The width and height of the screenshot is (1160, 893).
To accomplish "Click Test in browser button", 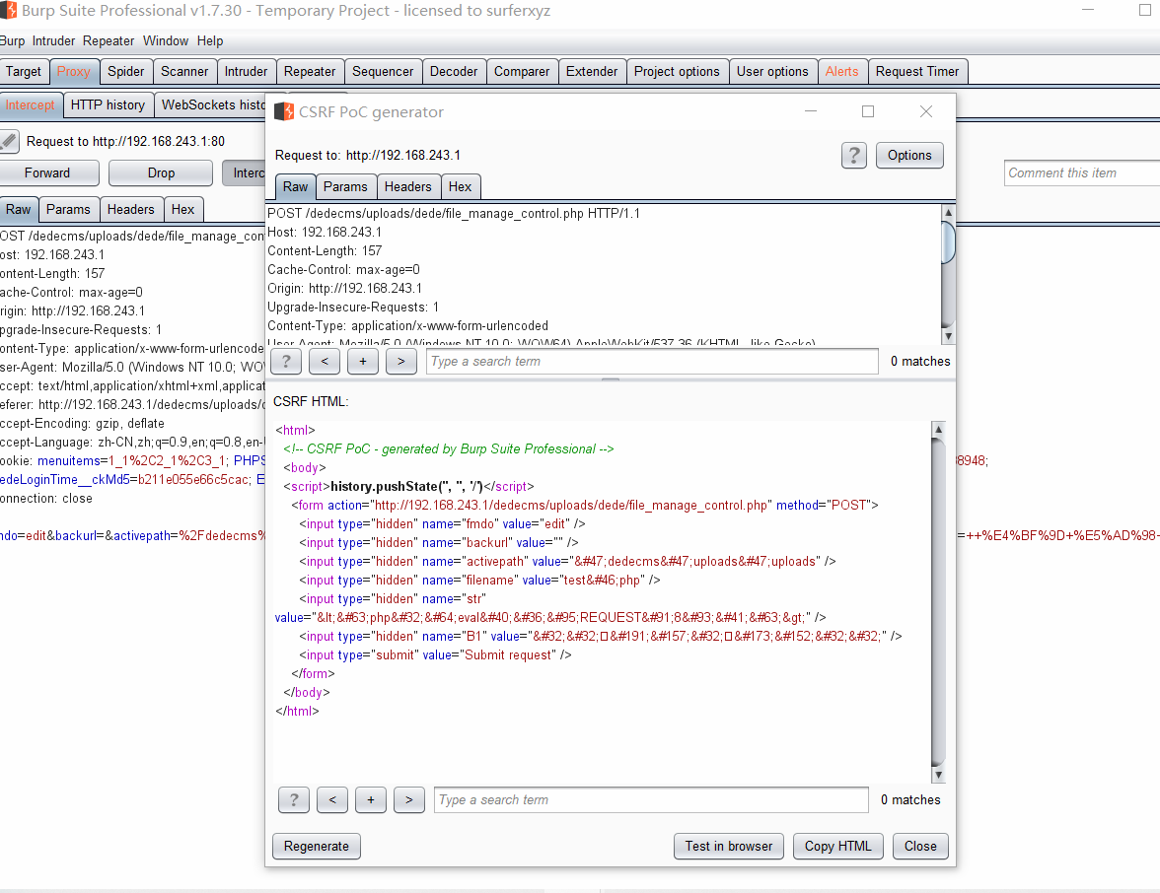I will [x=729, y=847].
